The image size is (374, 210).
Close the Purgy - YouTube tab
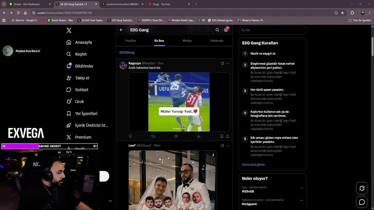click(x=189, y=4)
